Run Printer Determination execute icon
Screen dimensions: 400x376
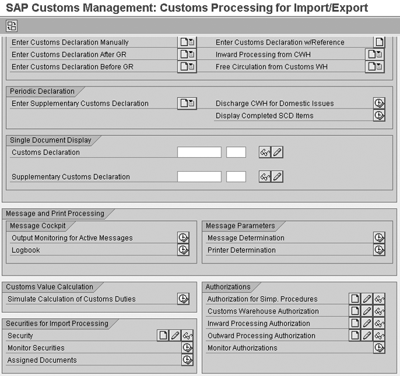379,250
